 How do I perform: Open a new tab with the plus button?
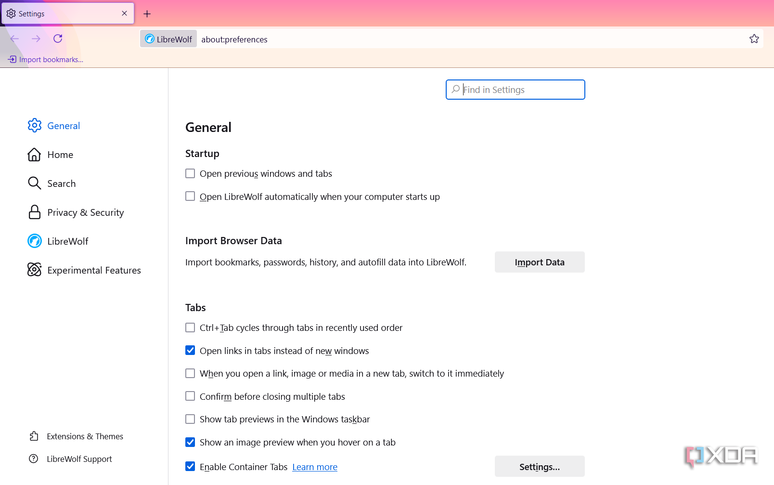(x=147, y=14)
